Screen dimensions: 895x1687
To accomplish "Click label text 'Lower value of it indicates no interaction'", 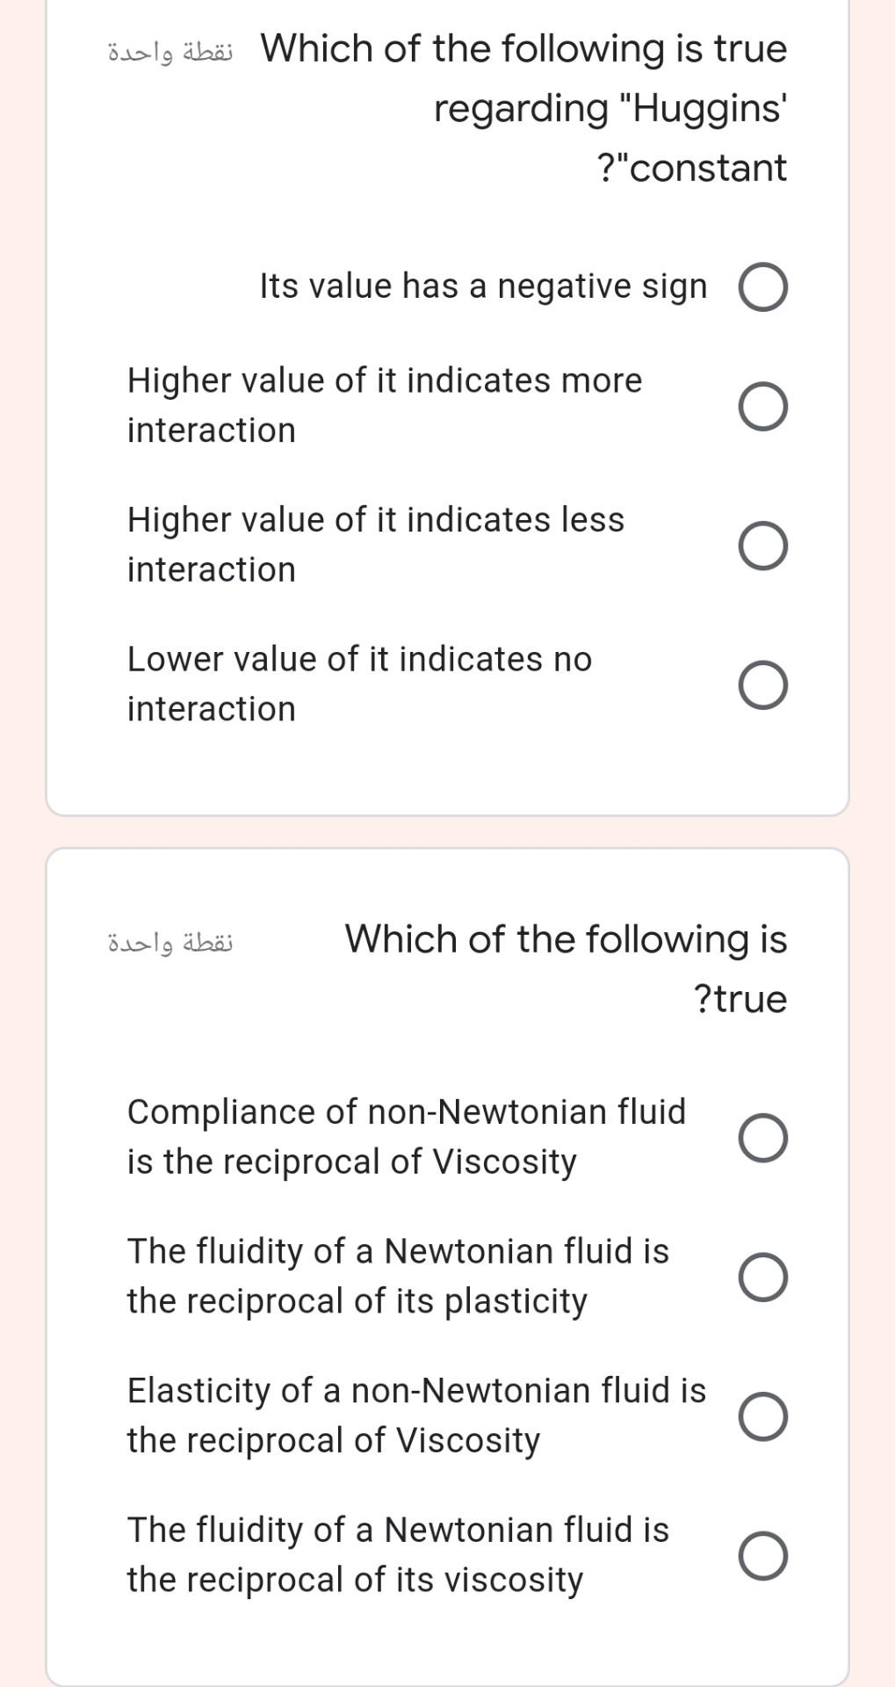I will (x=359, y=684).
